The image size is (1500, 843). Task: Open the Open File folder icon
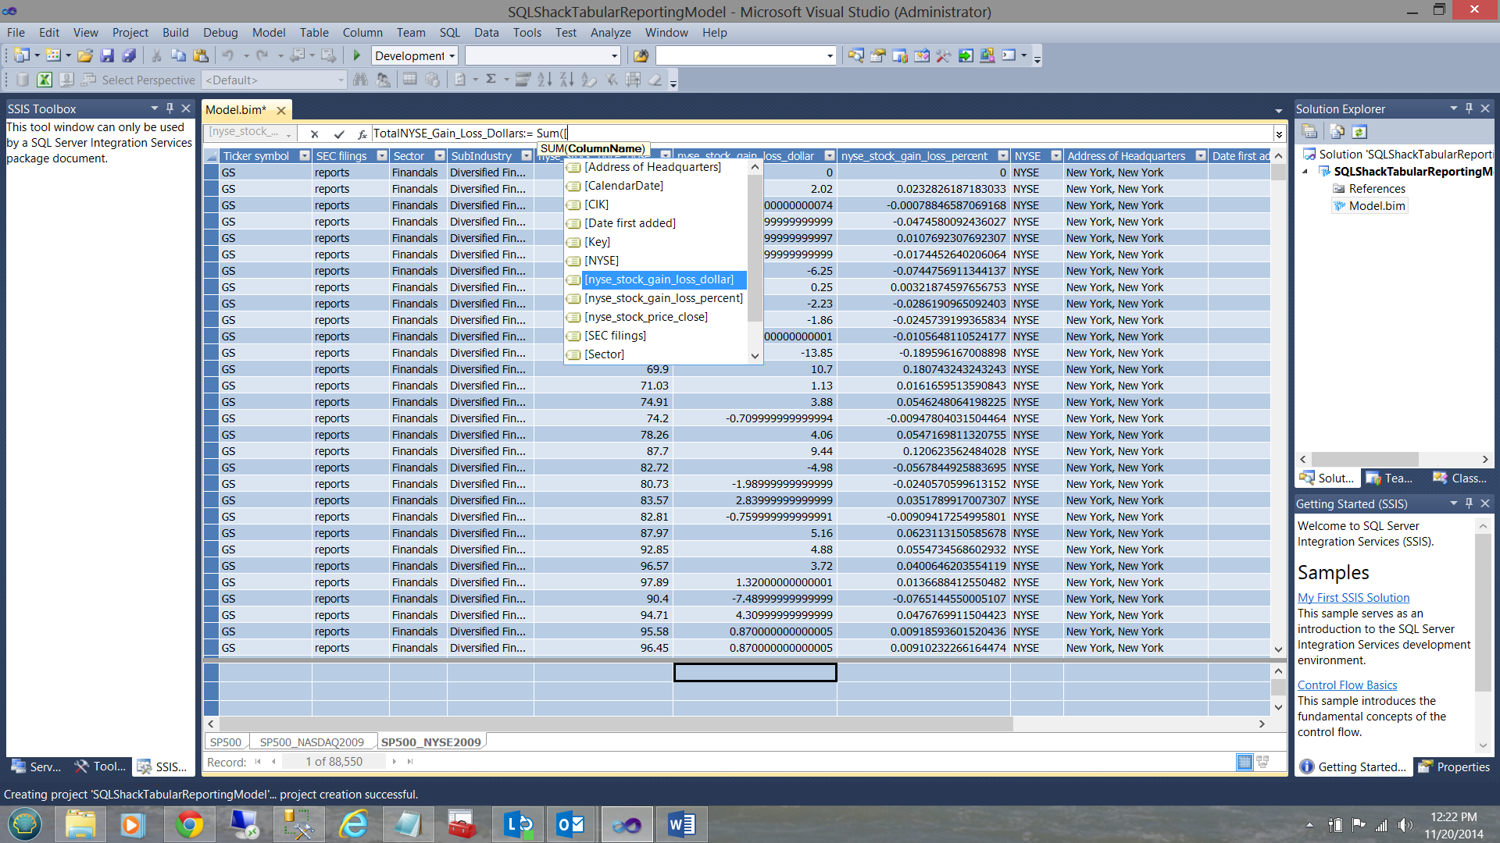[85, 55]
